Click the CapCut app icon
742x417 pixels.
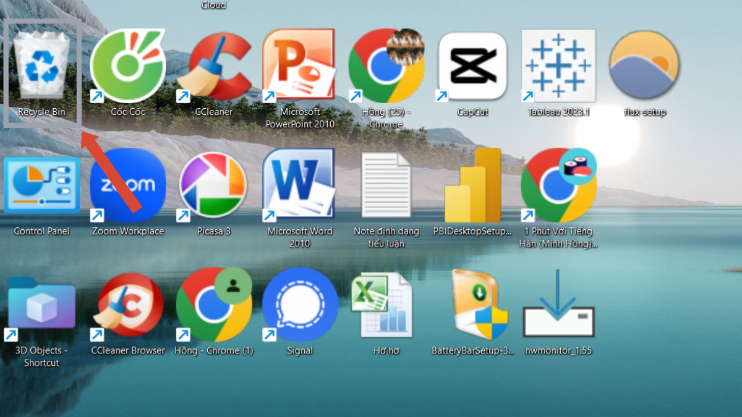[472, 66]
